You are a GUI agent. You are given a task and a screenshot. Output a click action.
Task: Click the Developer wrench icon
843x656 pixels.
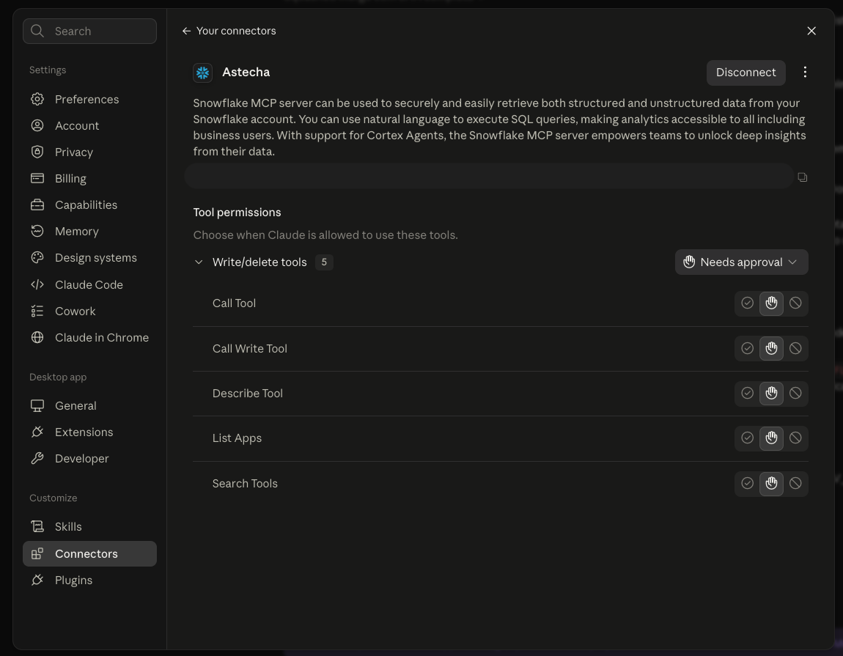point(37,458)
